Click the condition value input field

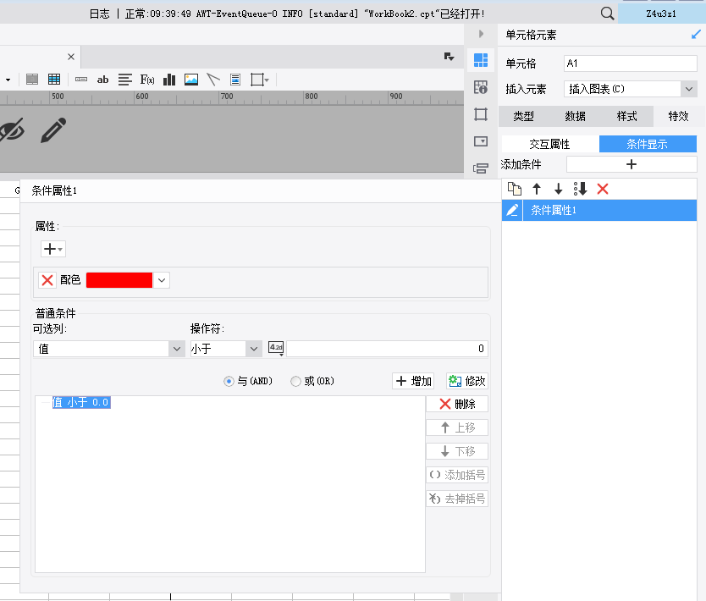pos(387,349)
